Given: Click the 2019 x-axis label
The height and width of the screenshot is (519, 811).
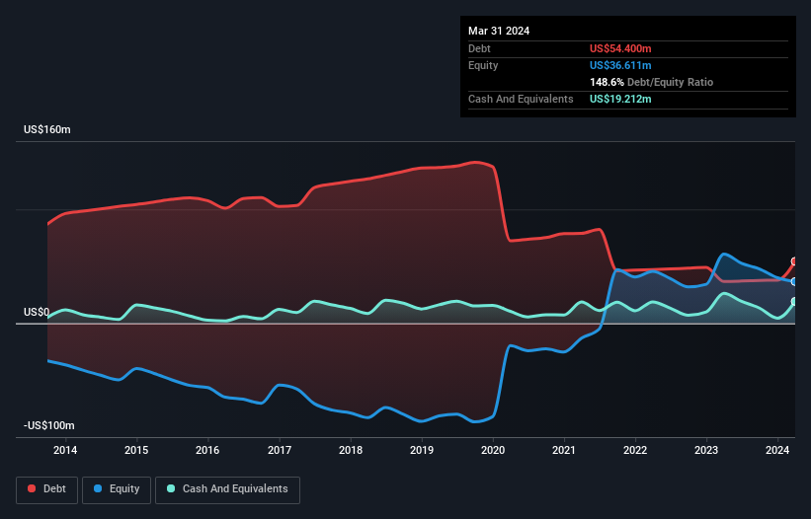Looking at the screenshot, I should pyautogui.click(x=422, y=450).
